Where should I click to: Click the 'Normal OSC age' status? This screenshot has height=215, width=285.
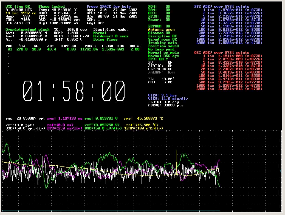click(163, 56)
